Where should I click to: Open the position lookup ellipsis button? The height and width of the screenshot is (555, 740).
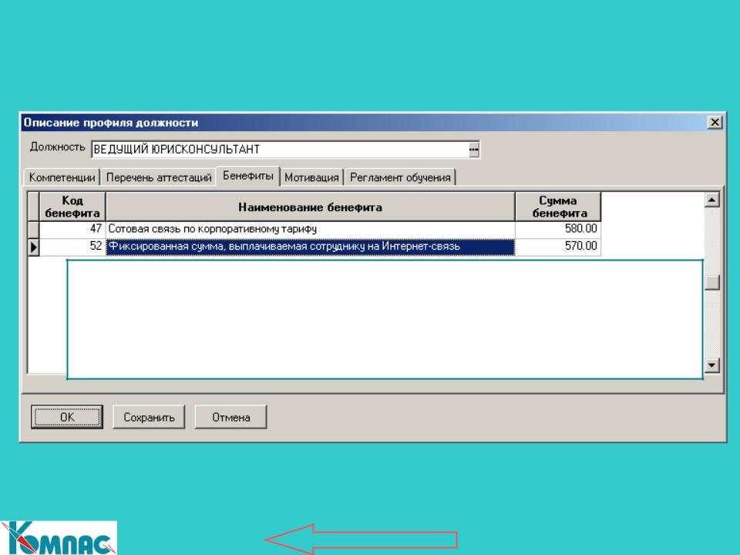(473, 150)
